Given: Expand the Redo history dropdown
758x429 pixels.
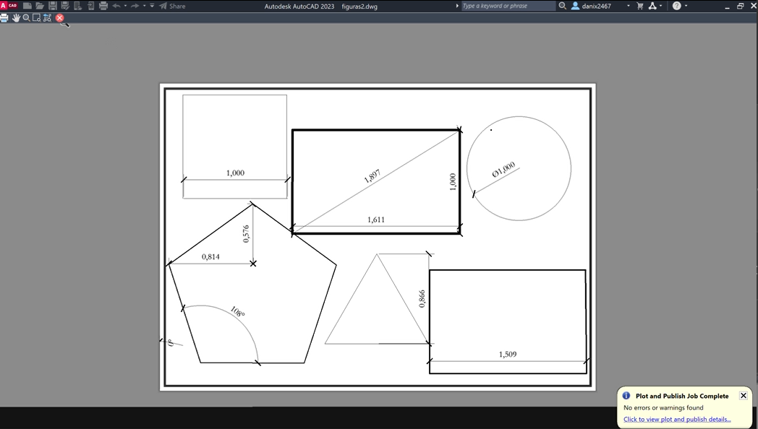Looking at the screenshot, I should (x=144, y=6).
